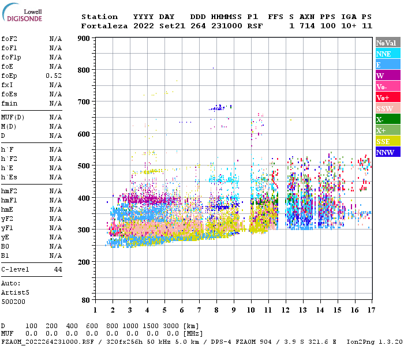Screen dimensions: 404x346
Task: Click the IGA value 10+
Action: point(349,26)
